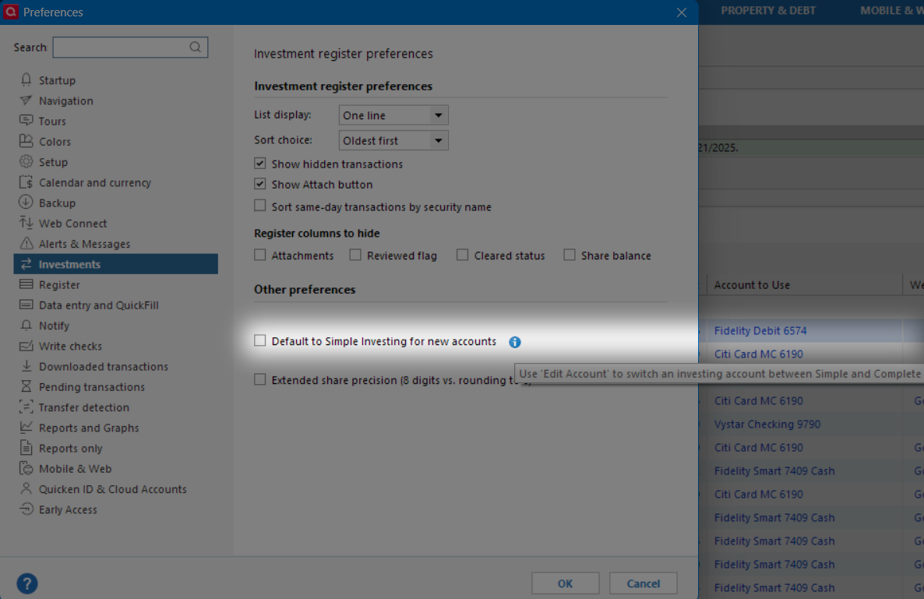Open the Sort choice dropdown

coord(393,140)
